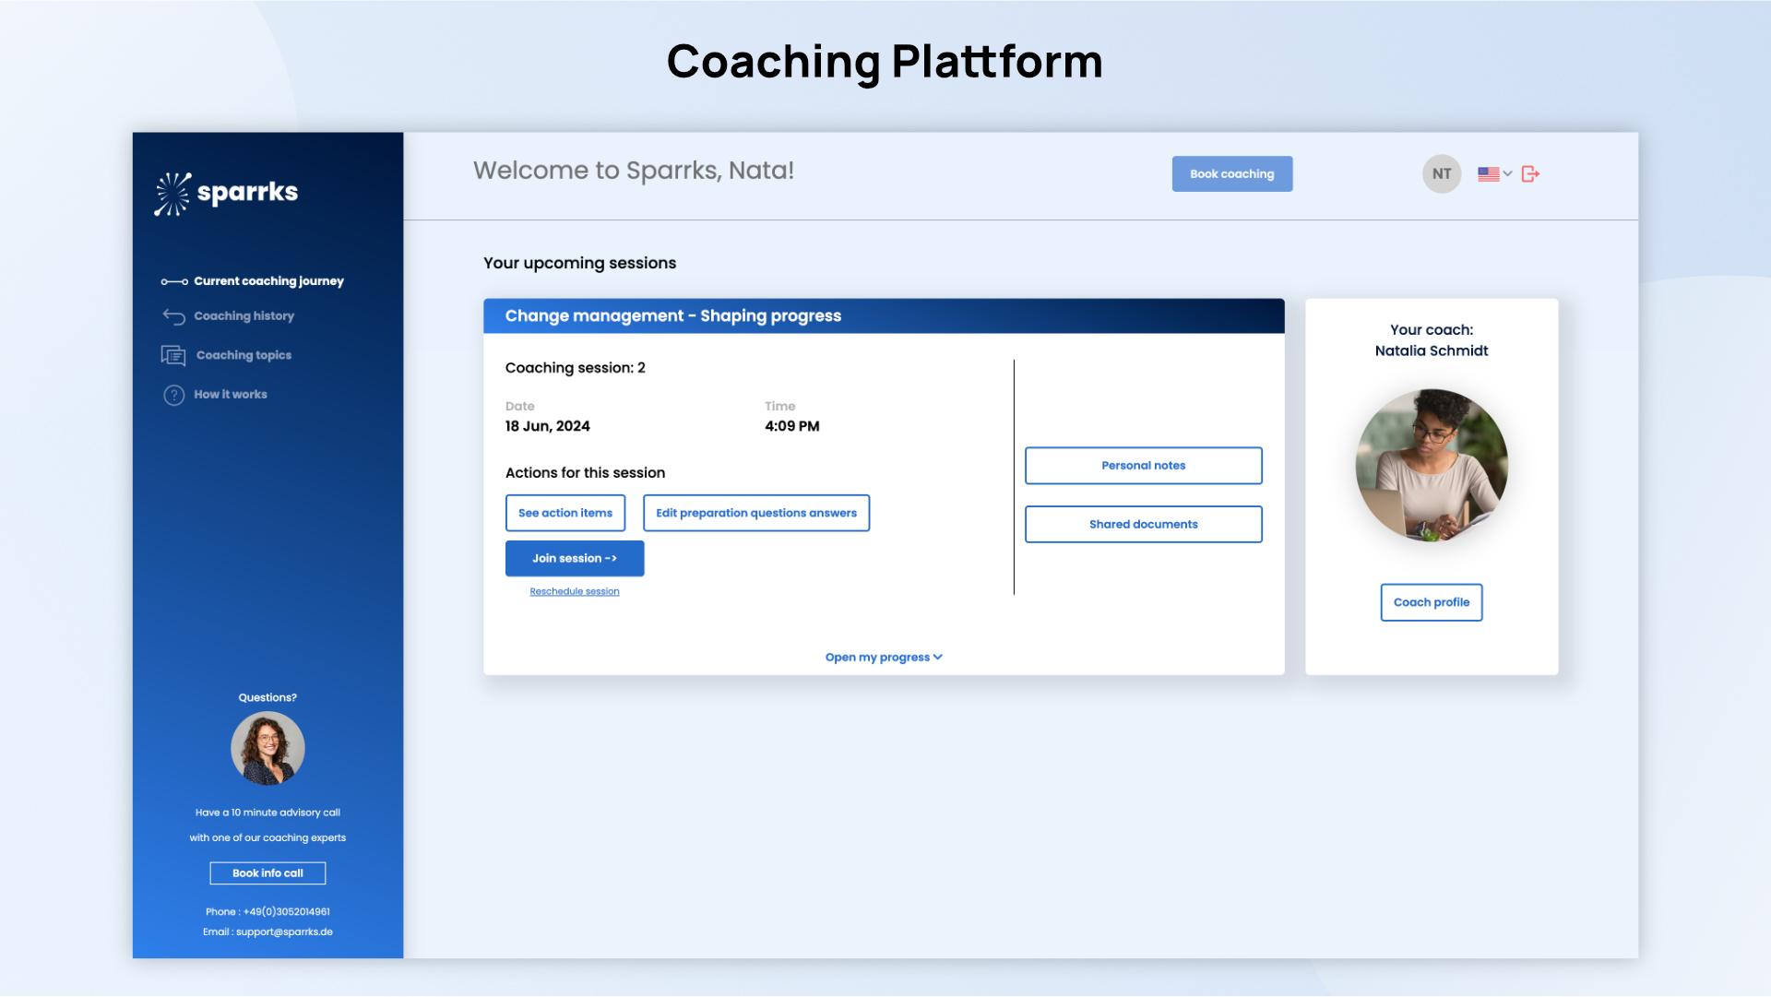Expand the language dropdown chevron
Viewport: 1771px width, 997px height.
[1508, 173]
